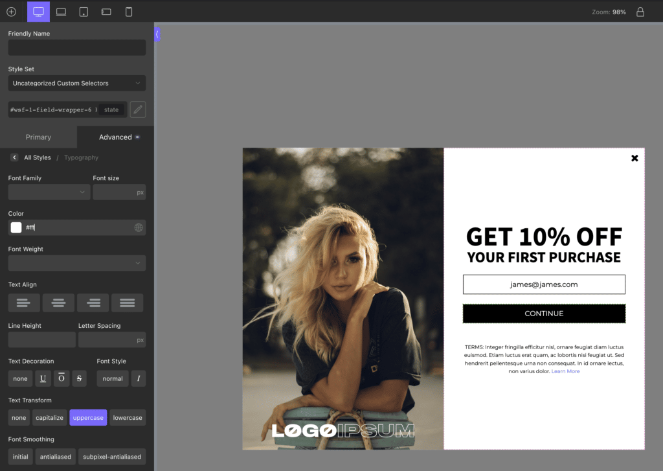Align text center
This screenshot has height=471, width=663.
pyautogui.click(x=58, y=303)
